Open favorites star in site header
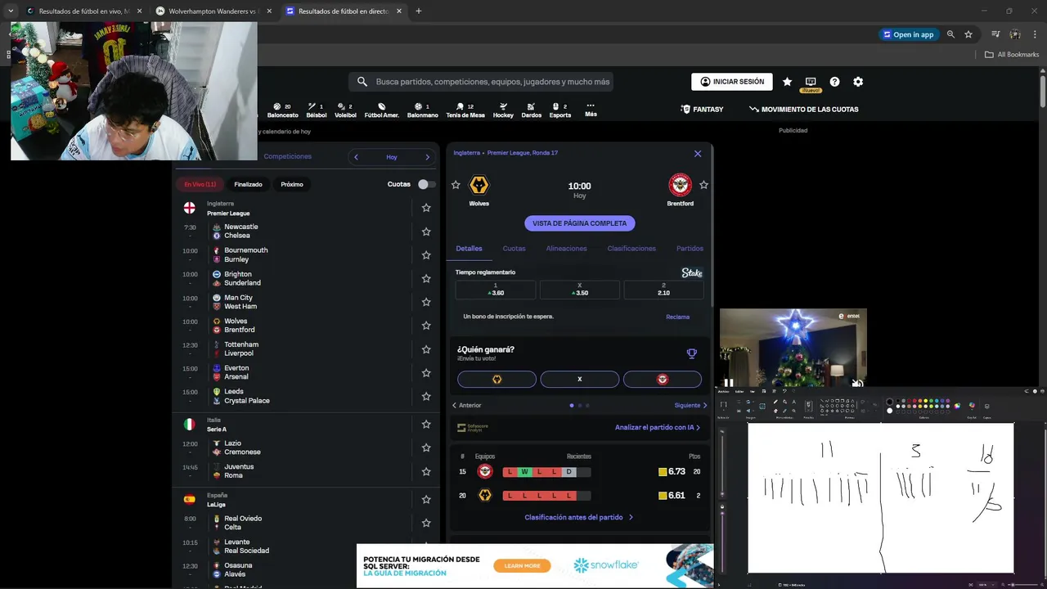1047x589 pixels. click(x=787, y=82)
